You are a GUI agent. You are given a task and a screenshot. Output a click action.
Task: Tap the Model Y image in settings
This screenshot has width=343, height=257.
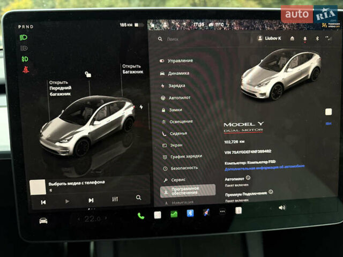[281, 74]
